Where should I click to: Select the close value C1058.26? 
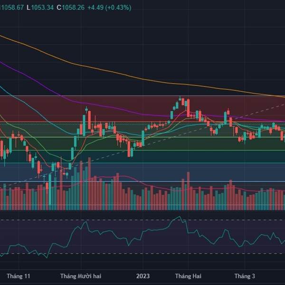click(70, 8)
